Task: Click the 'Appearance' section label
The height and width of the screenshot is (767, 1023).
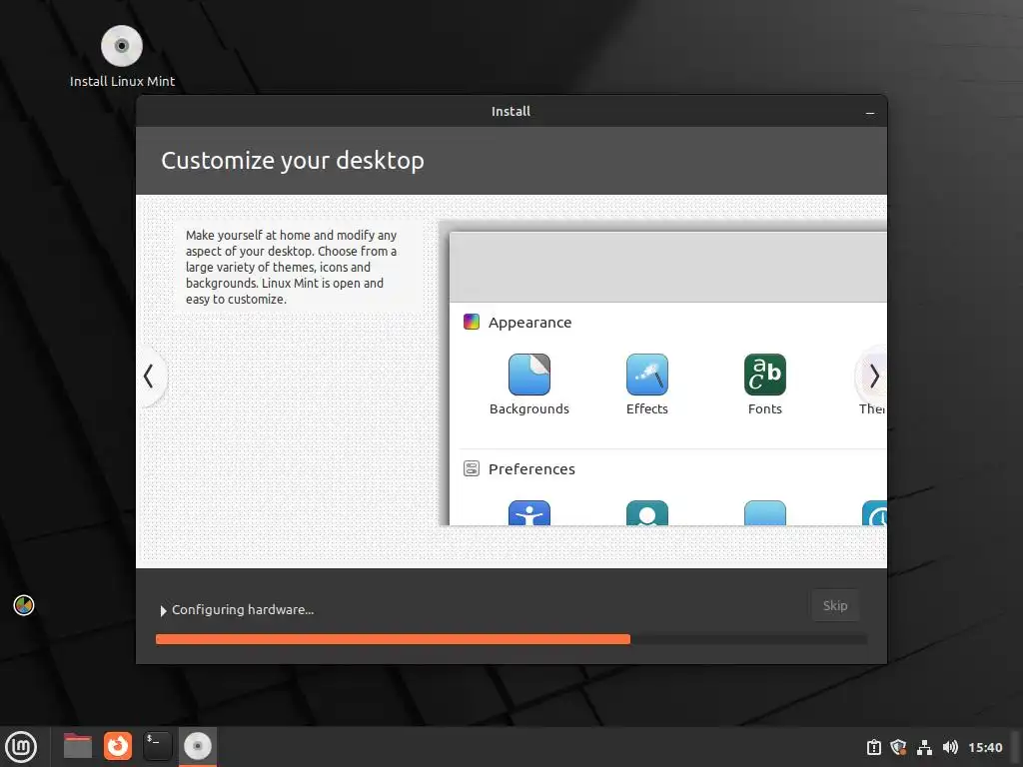Action: click(x=529, y=323)
